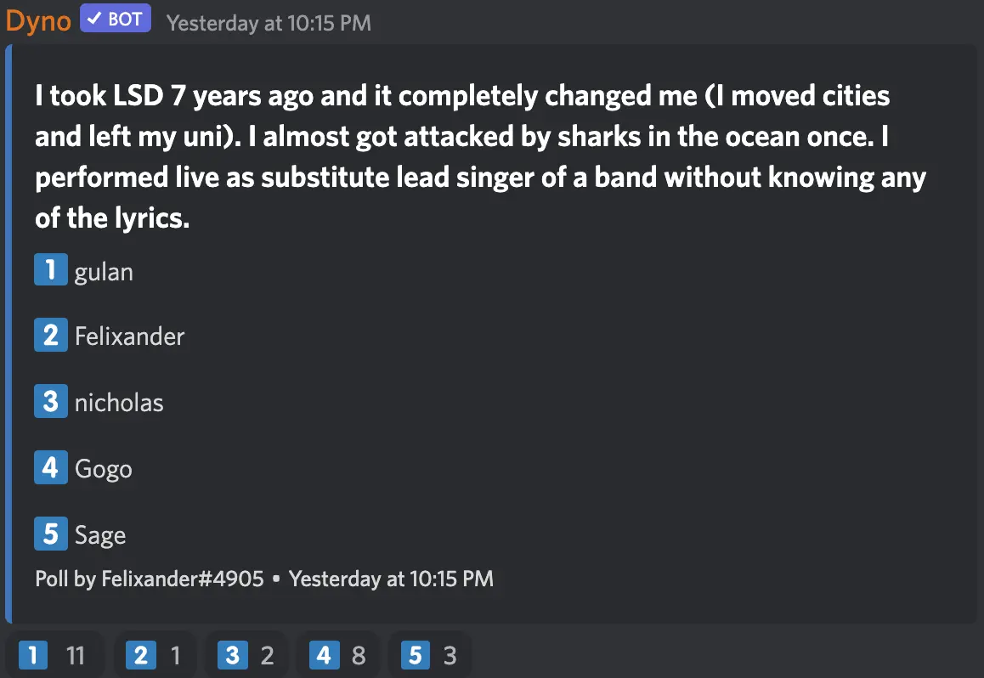Click the footer timestamp after Felixander#4905

pos(391,579)
